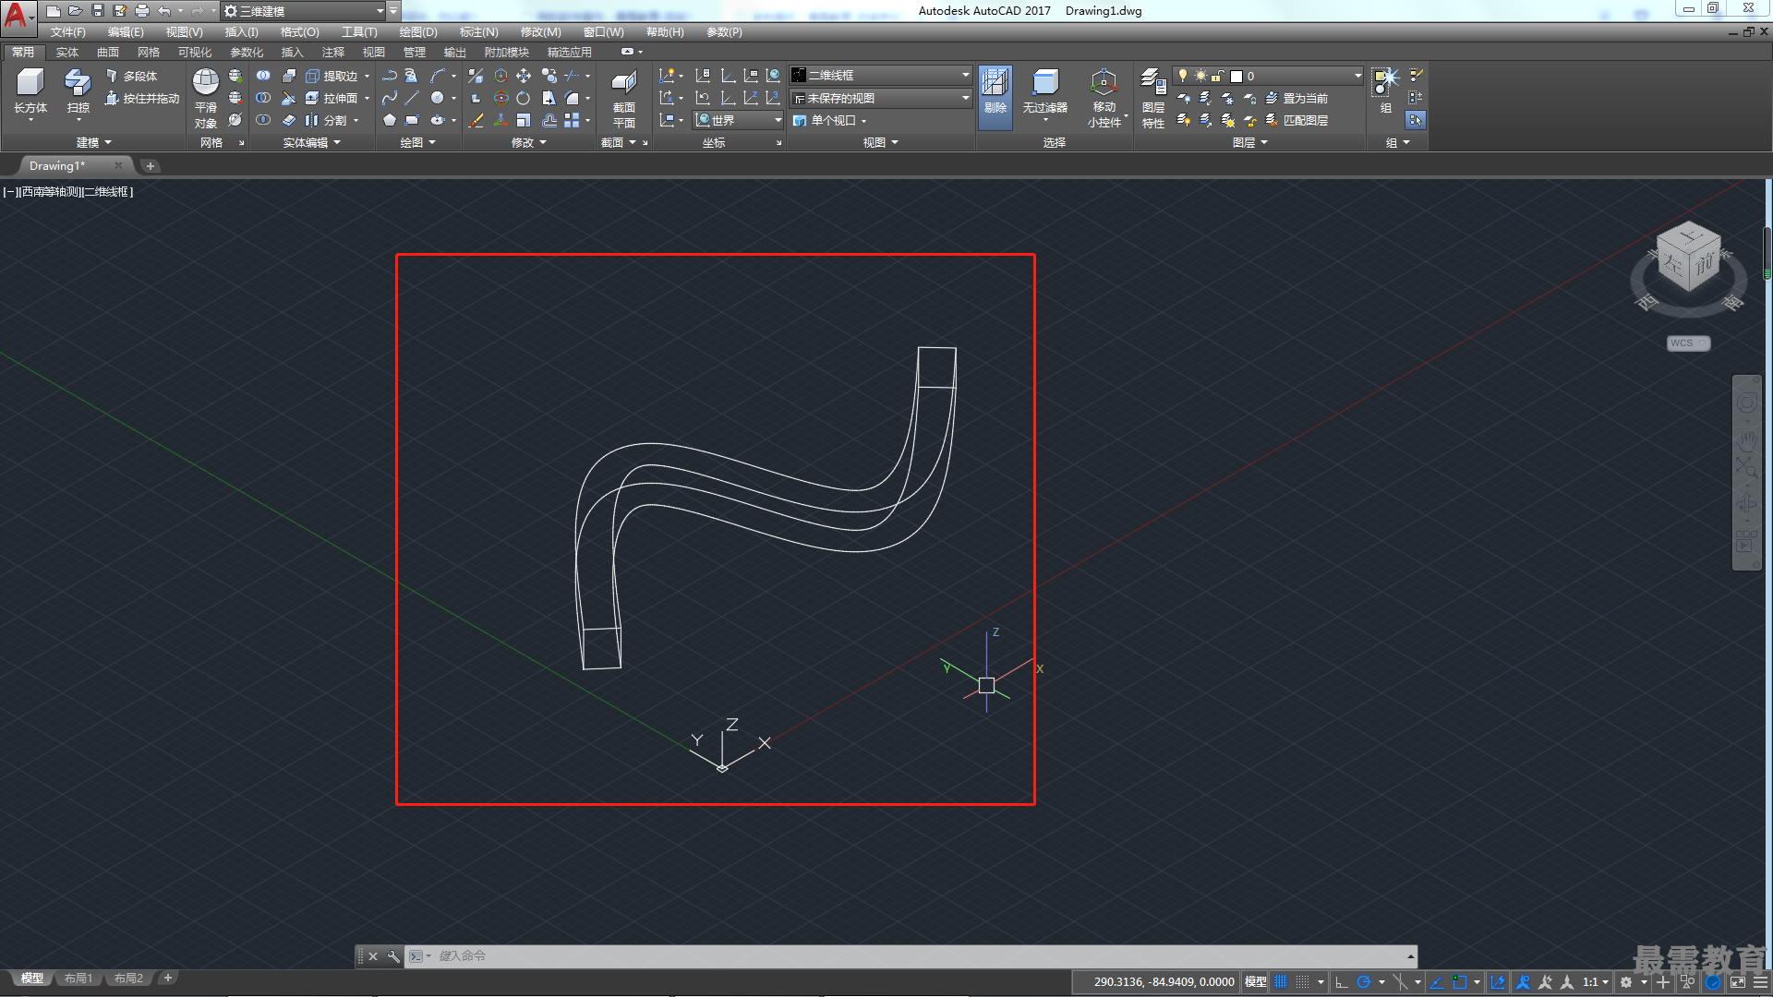Toggle ortho mode in status bar
Screen dimensions: 1773x997
tap(1342, 982)
